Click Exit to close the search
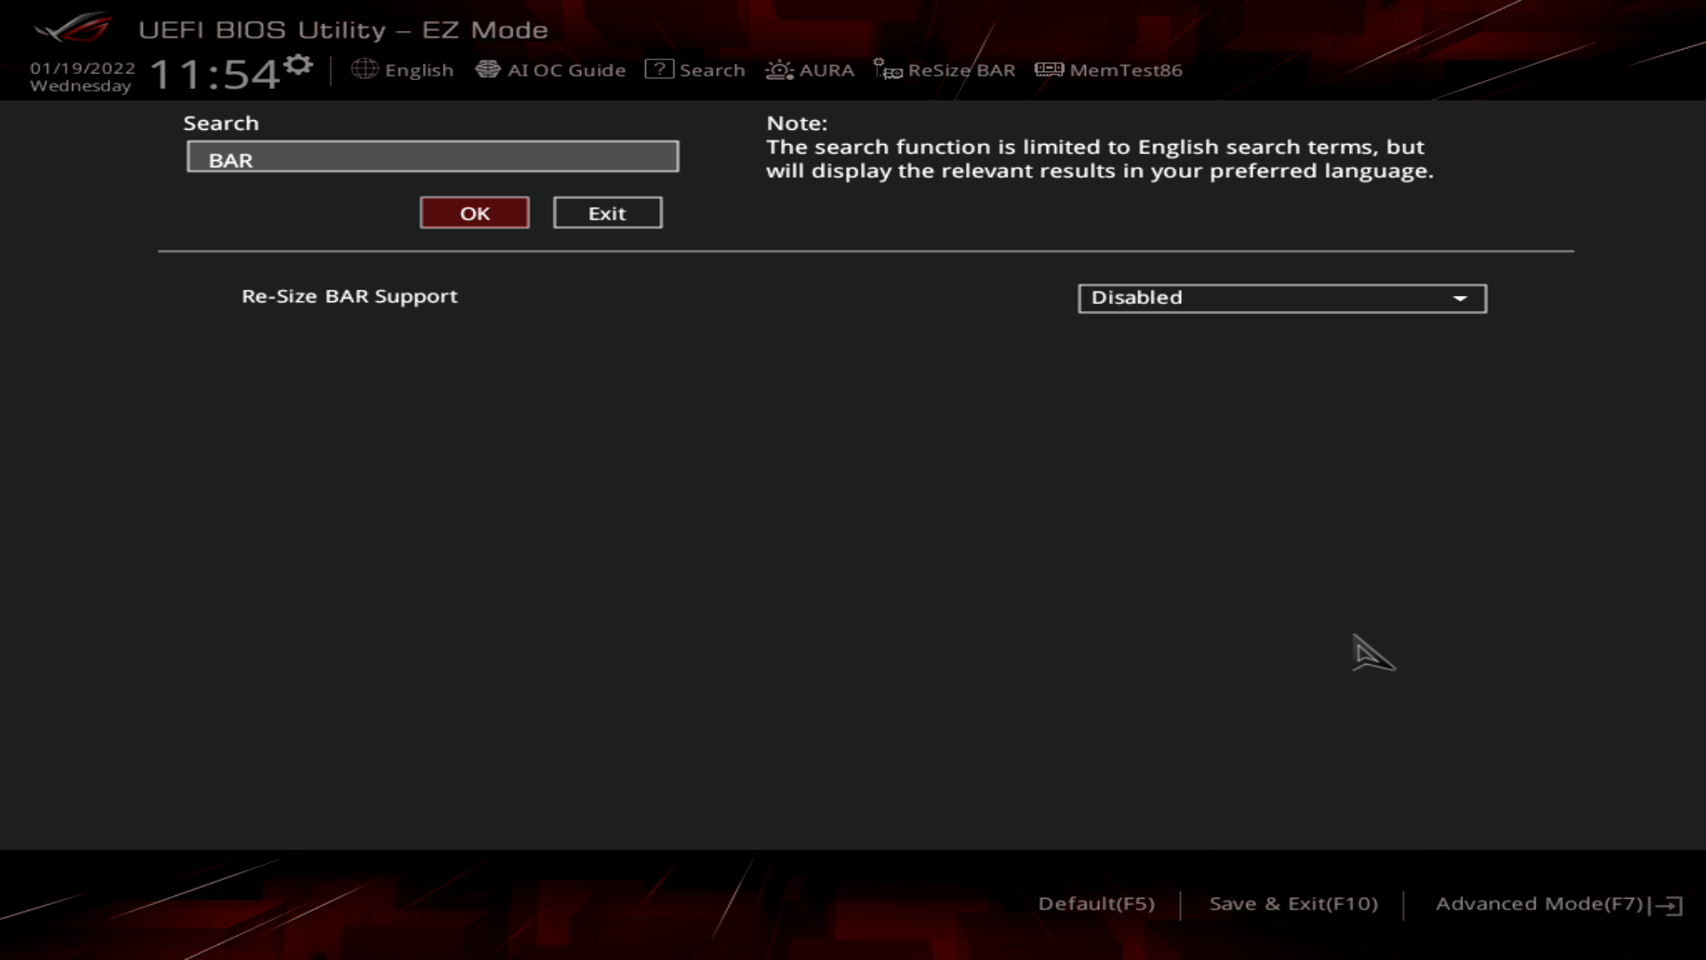The height and width of the screenshot is (960, 1706). coord(607,212)
